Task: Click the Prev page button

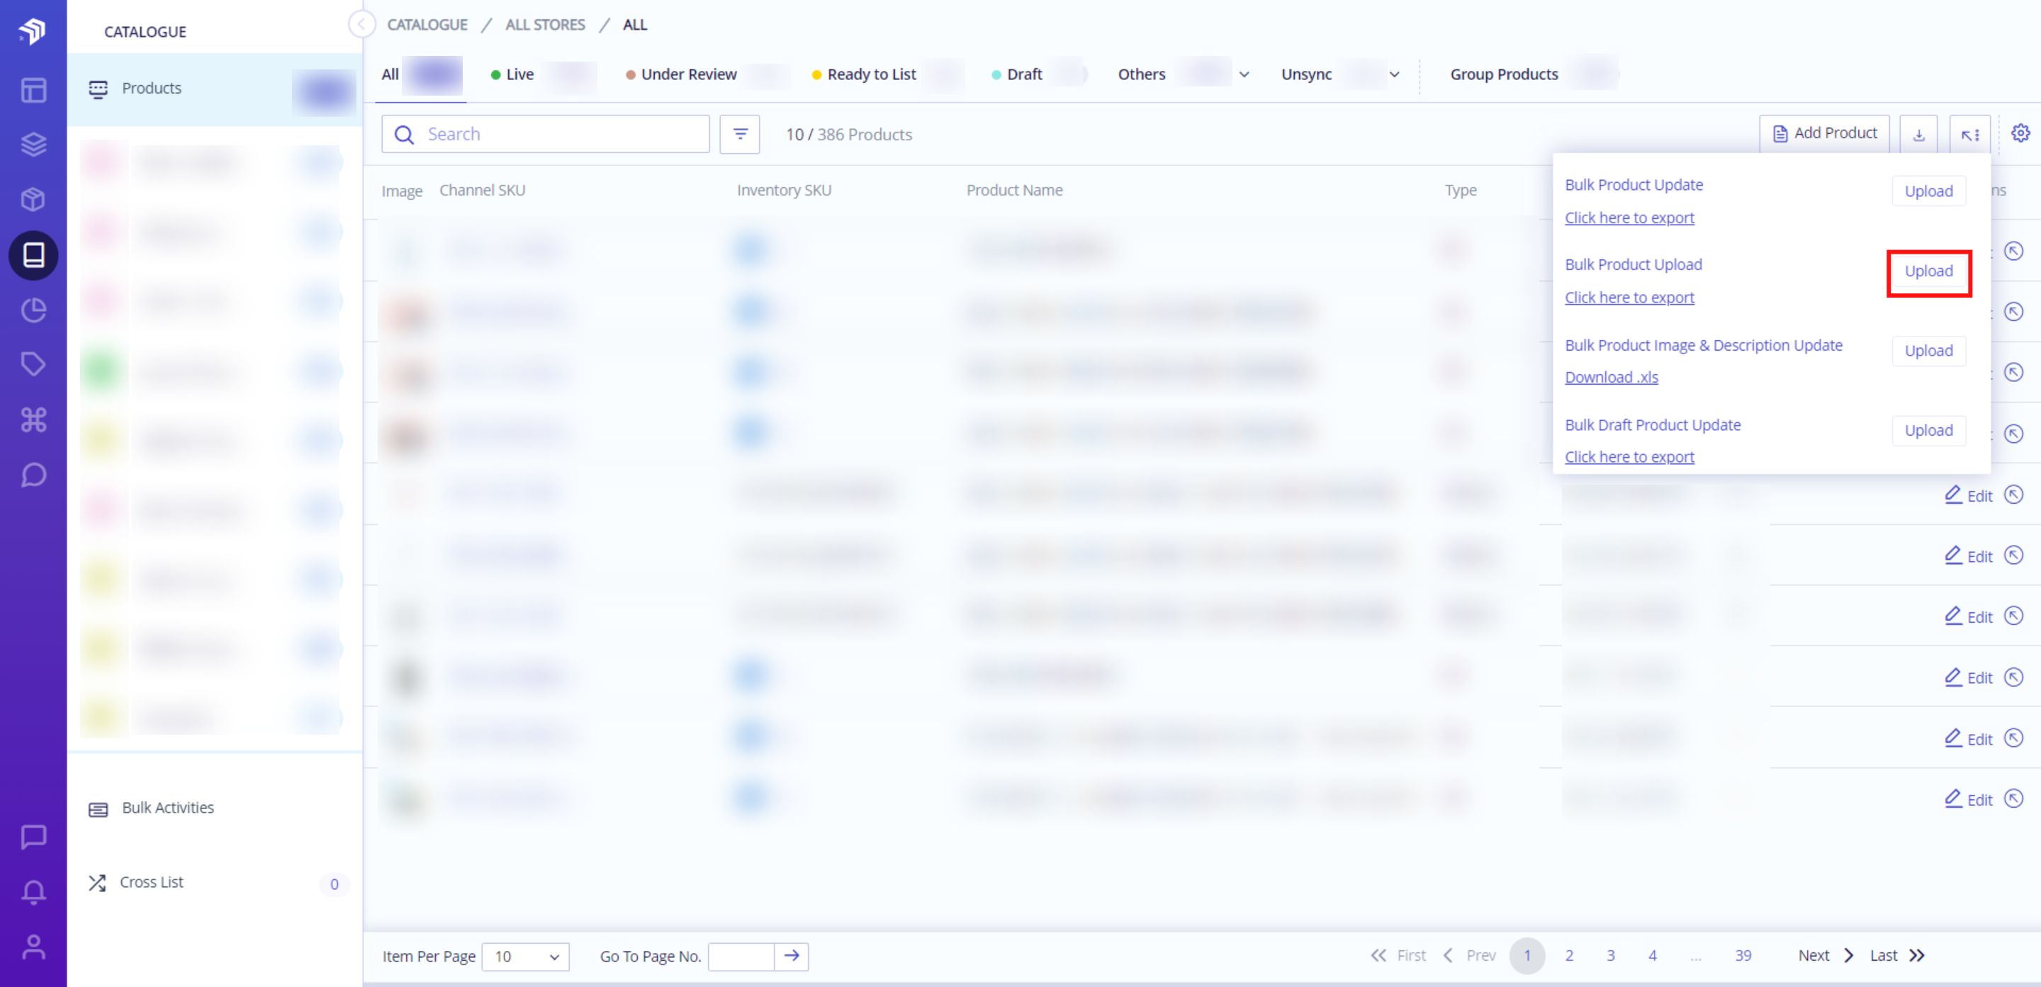Action: (1470, 955)
